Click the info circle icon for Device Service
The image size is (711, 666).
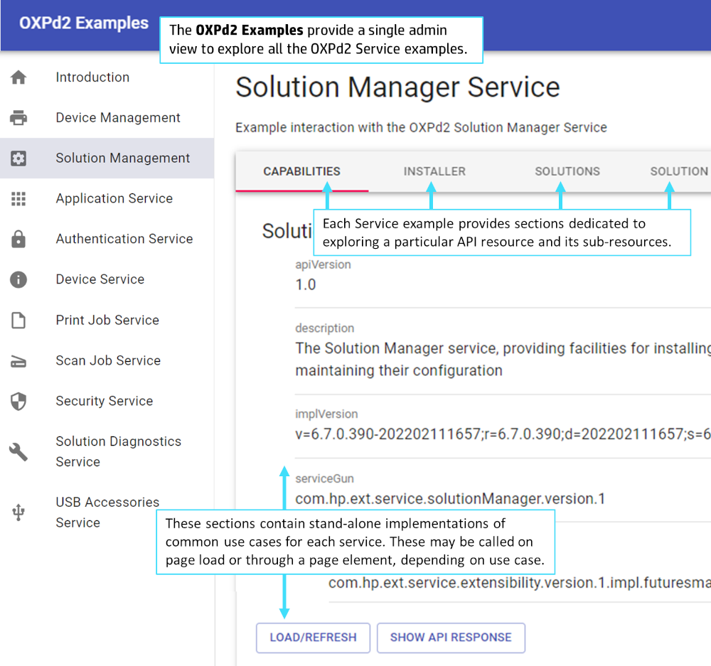18,279
